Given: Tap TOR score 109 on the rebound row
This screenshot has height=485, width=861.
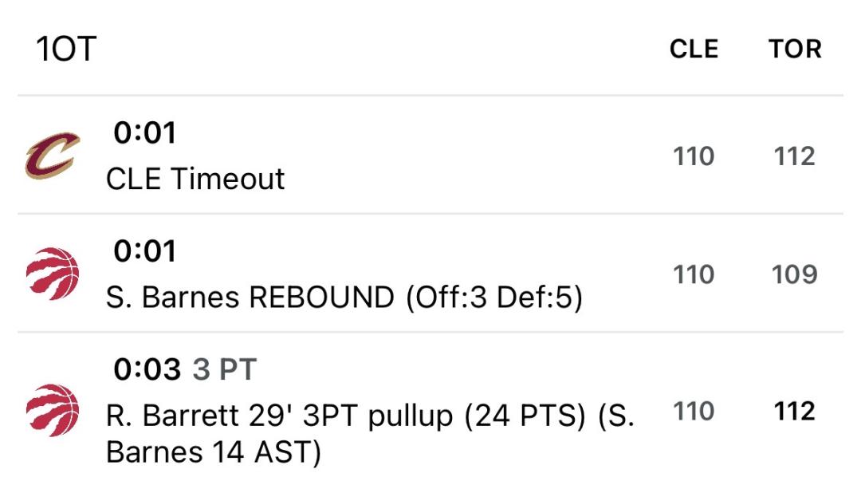Looking at the screenshot, I should [x=795, y=274].
